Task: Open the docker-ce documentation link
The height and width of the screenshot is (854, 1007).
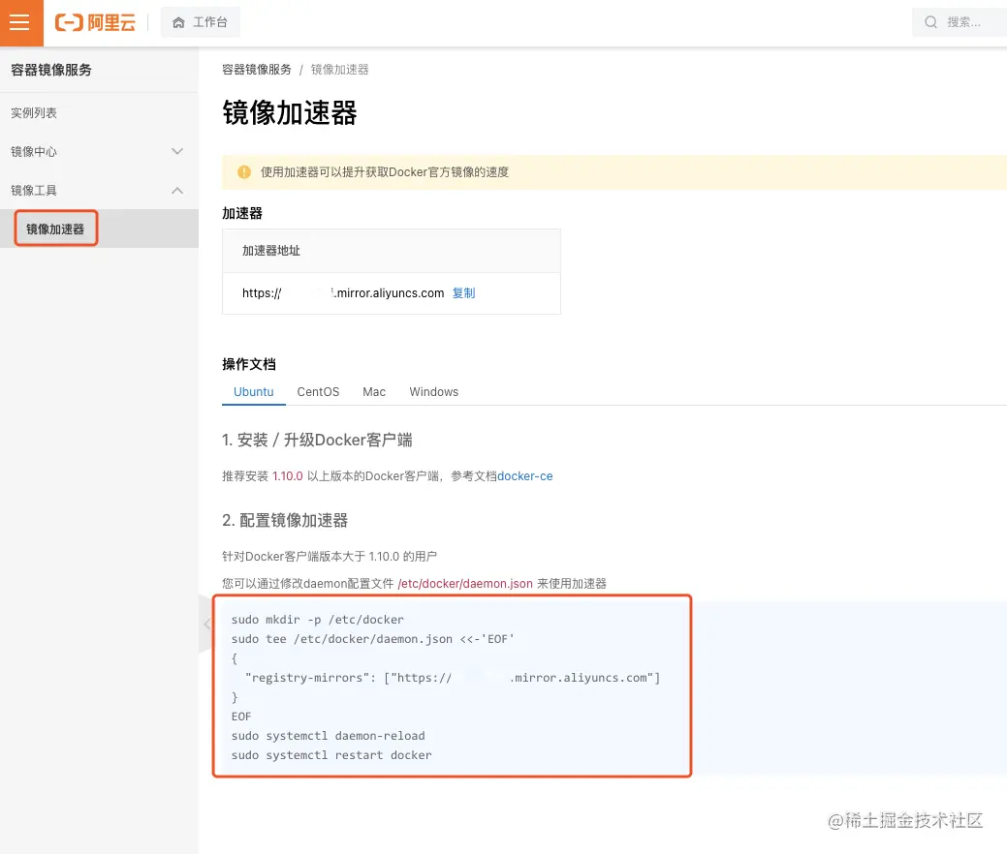Action: [524, 476]
